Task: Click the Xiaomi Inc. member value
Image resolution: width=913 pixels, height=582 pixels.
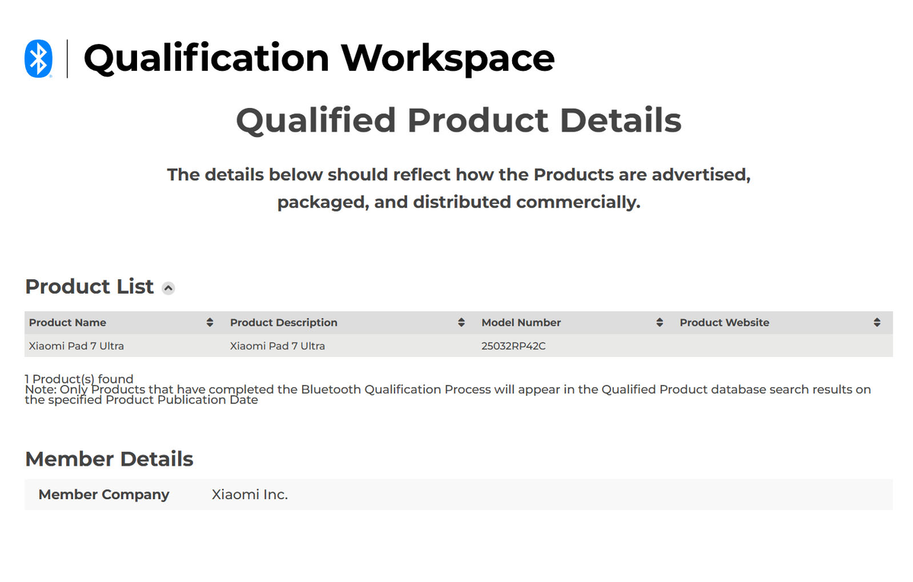Action: (250, 495)
